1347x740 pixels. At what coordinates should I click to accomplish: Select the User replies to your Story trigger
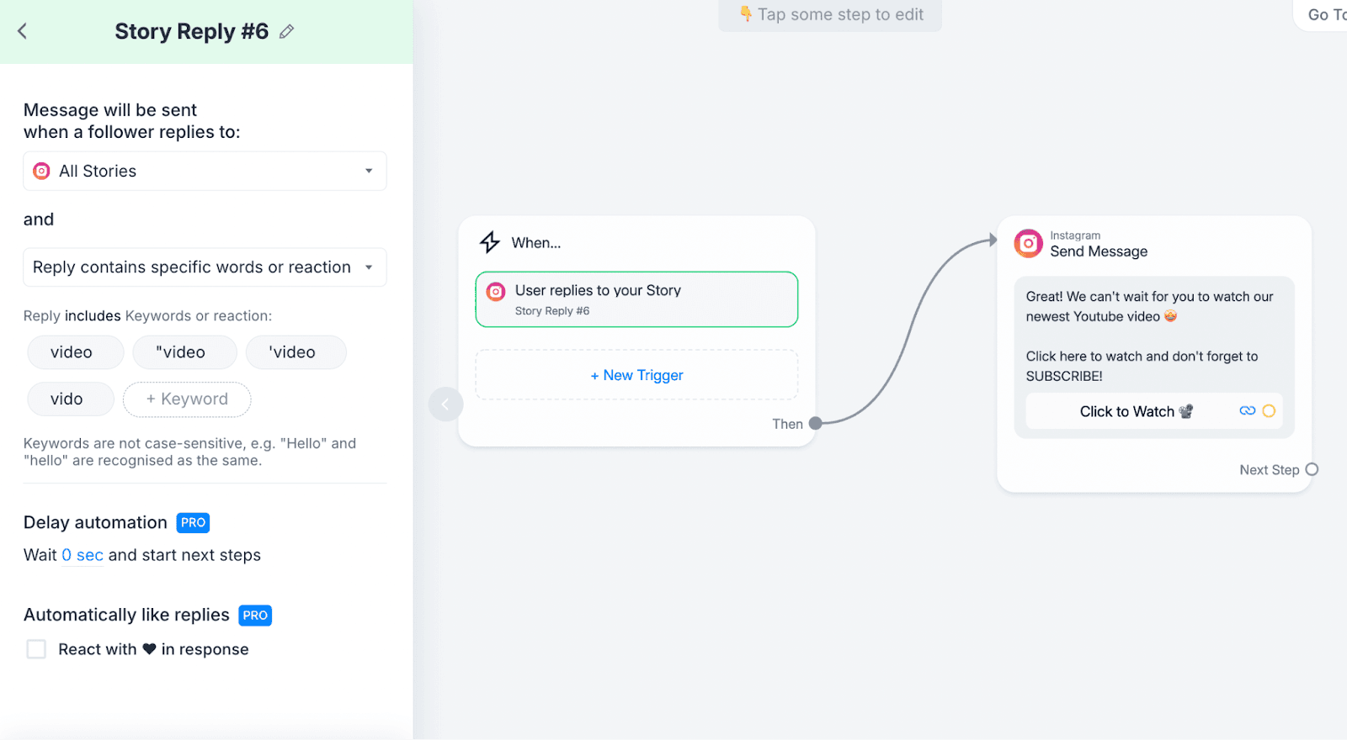pyautogui.click(x=636, y=299)
